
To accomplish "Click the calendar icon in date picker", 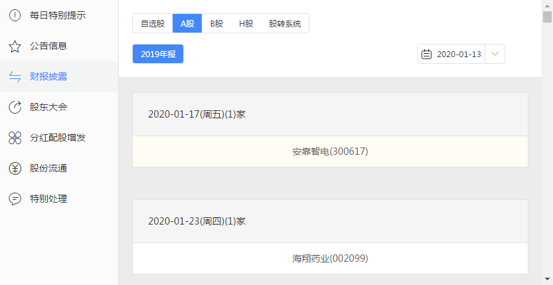I will coord(426,54).
